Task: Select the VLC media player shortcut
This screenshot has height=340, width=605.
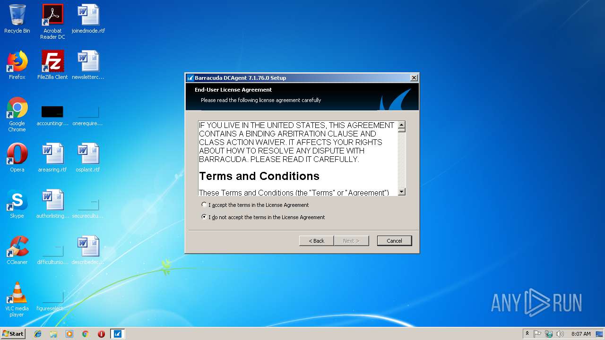Action: pos(17,299)
